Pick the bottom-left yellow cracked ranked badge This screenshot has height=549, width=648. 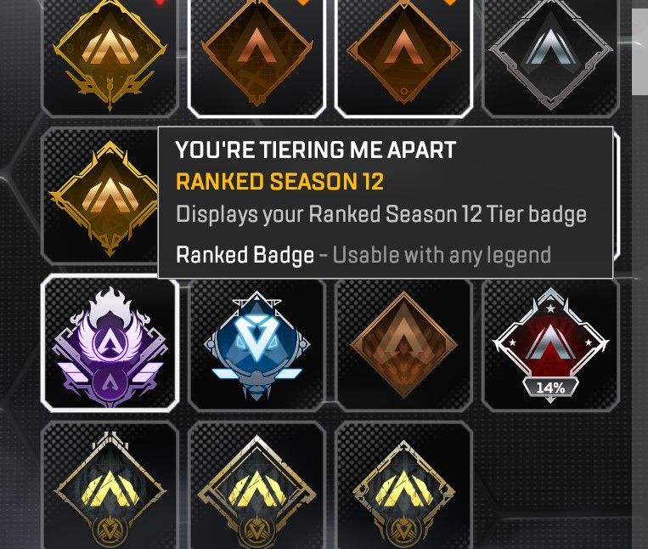click(x=110, y=485)
